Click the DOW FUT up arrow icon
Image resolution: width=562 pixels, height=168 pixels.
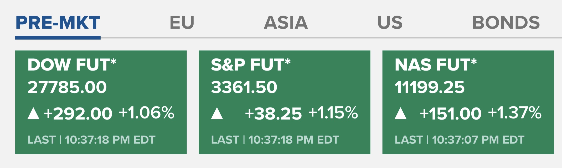coord(33,114)
